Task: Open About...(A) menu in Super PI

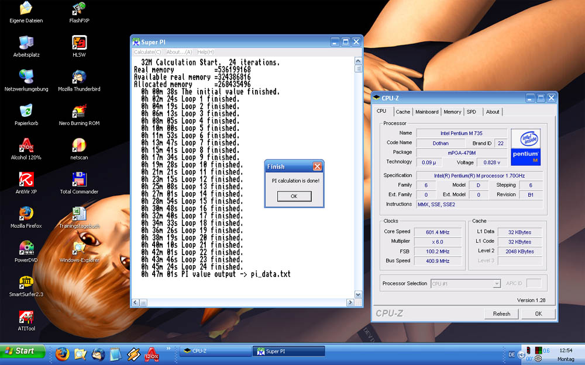Action: [x=179, y=52]
